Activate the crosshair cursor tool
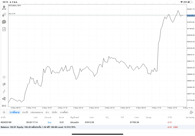Viewport: 195px width, 136px height. [4, 77]
